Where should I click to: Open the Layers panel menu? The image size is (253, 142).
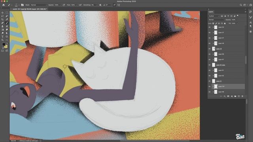pyautogui.click(x=245, y=12)
